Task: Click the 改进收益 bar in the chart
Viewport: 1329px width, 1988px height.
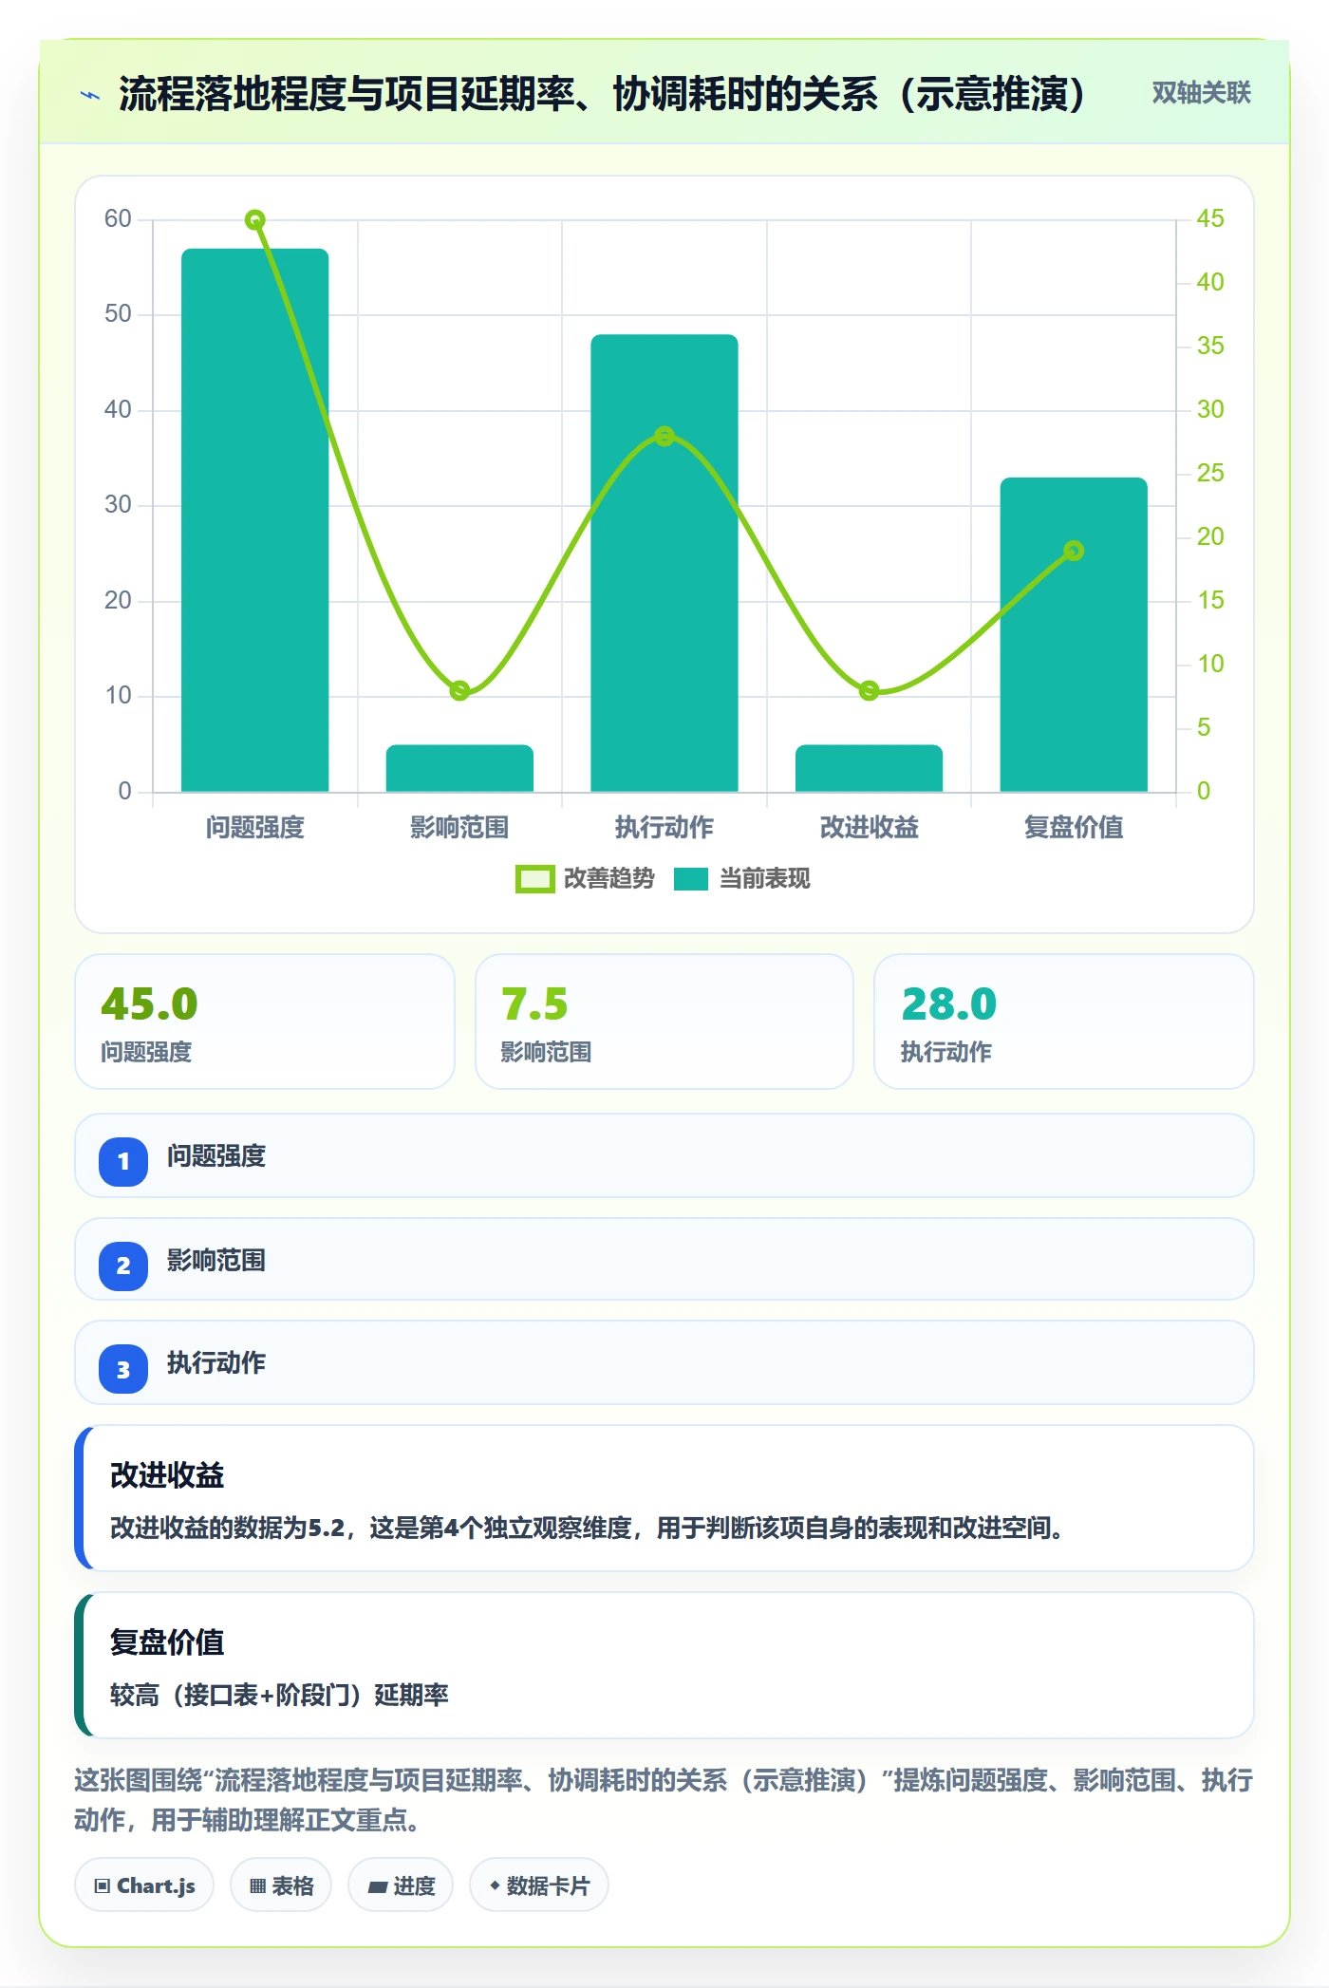Action: click(869, 768)
